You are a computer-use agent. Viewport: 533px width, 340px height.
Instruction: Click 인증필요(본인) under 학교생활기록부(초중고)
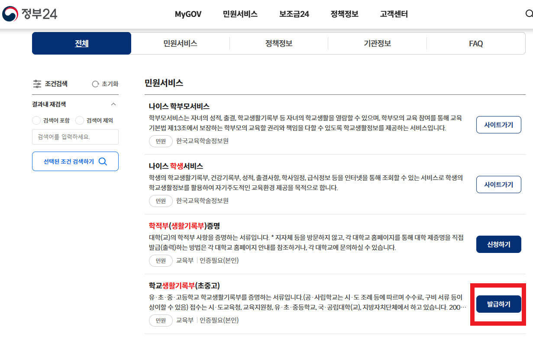pos(219,320)
